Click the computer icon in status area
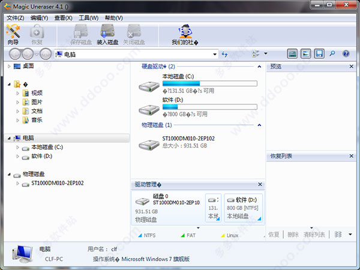This screenshot has height=270, width=360. 22,254
